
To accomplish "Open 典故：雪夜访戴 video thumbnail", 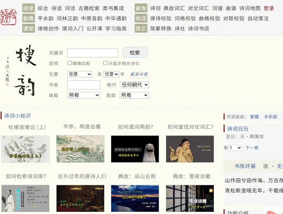I will point(190,198).
